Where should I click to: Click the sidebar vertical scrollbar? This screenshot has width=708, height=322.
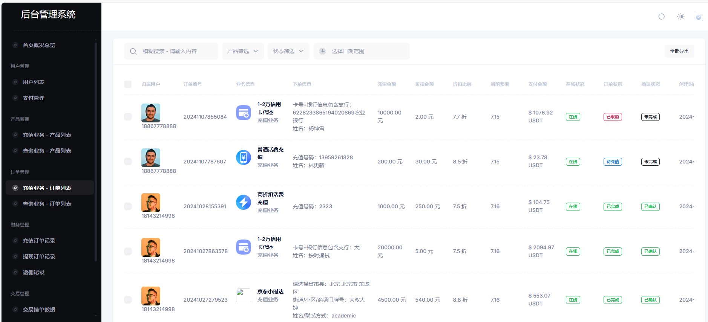coord(96,151)
